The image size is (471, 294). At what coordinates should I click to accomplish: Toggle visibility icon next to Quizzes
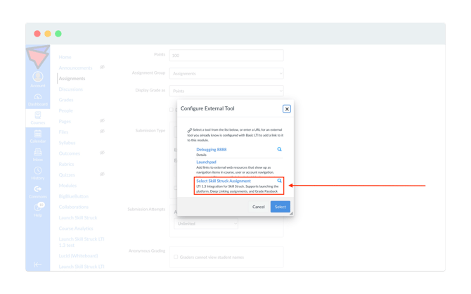click(102, 174)
